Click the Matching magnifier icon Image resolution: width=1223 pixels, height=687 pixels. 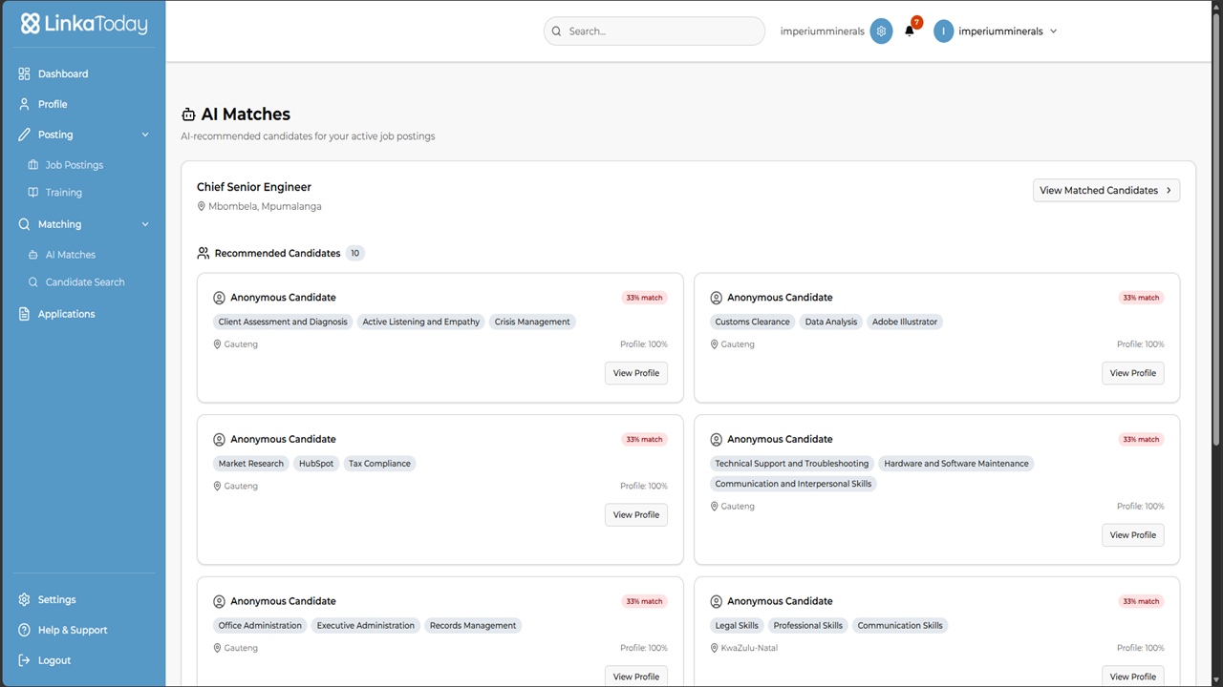(25, 224)
